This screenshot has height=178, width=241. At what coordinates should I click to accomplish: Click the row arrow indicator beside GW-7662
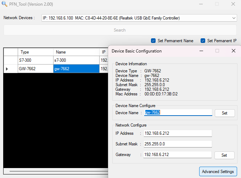click(7, 69)
